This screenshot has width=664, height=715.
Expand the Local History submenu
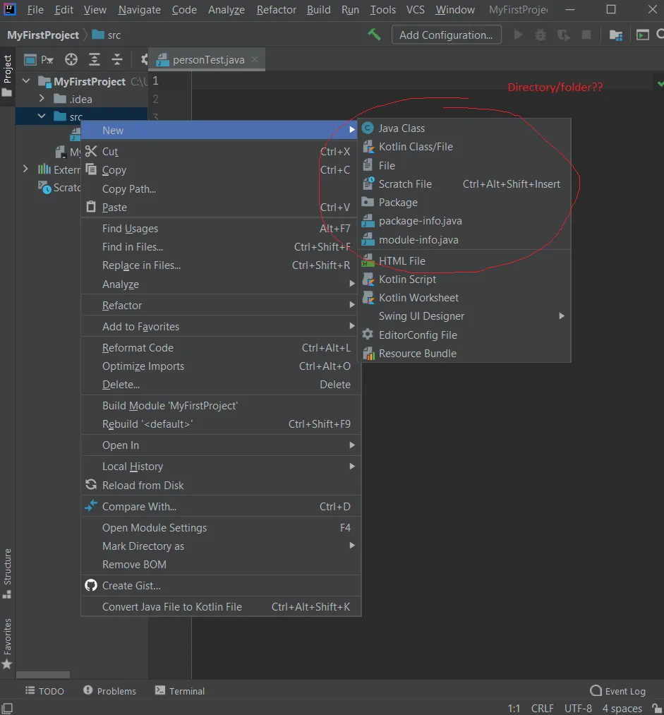tap(221, 466)
